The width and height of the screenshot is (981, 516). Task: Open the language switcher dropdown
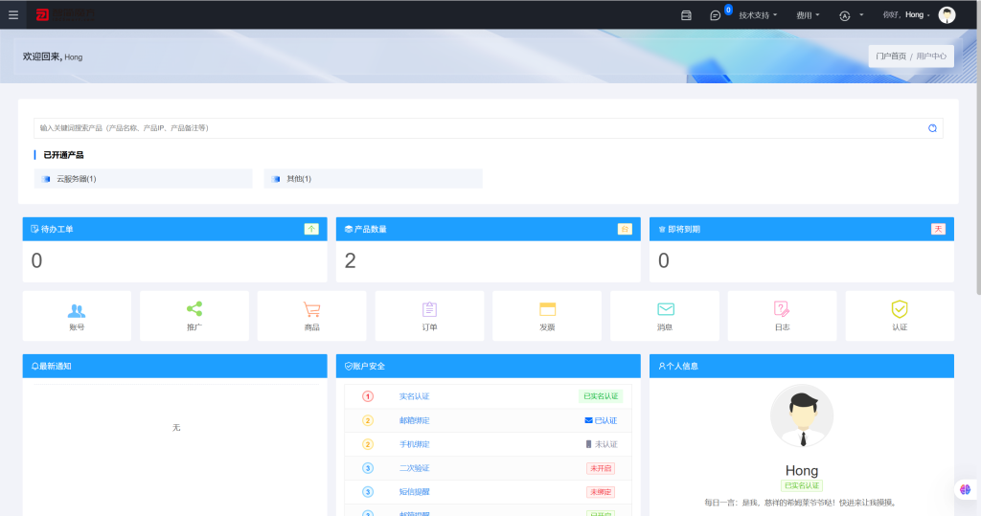[x=851, y=15]
